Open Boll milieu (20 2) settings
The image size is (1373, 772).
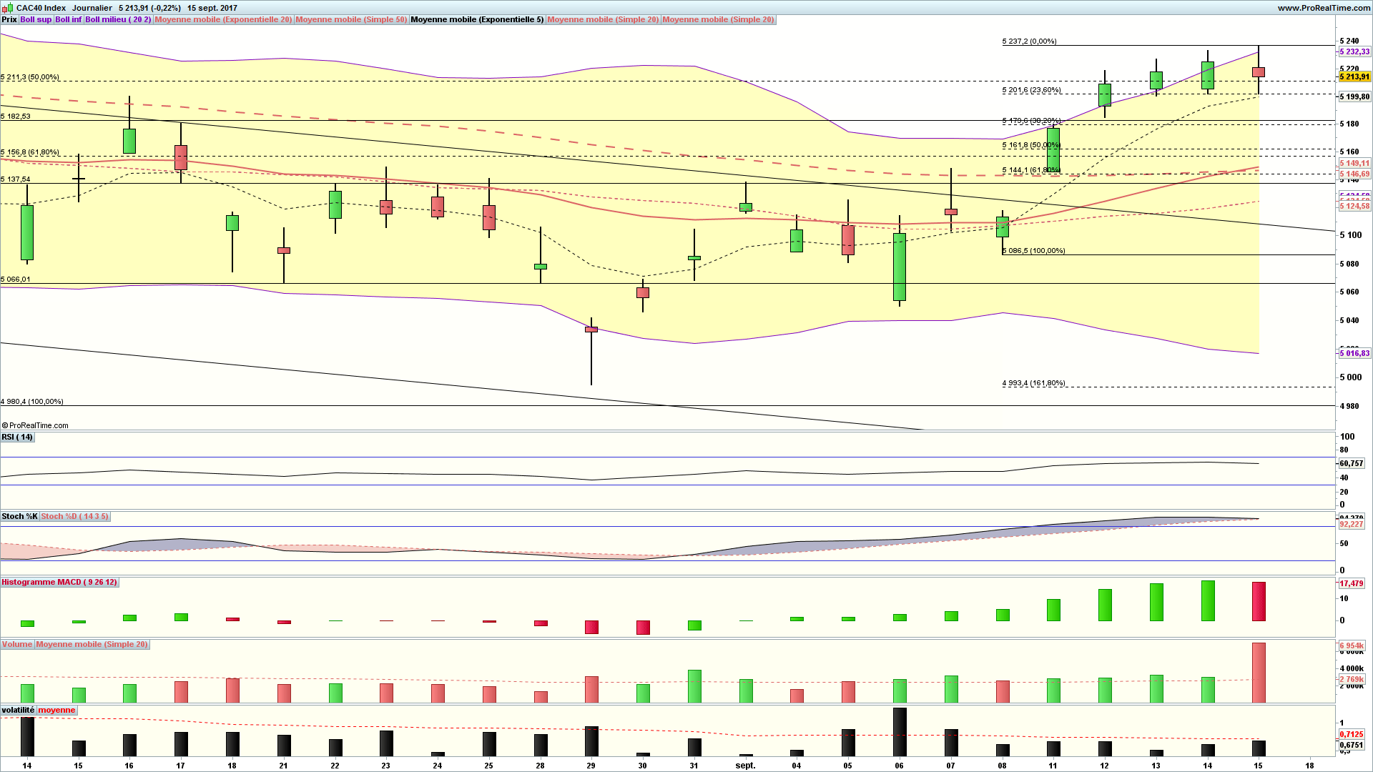click(118, 19)
